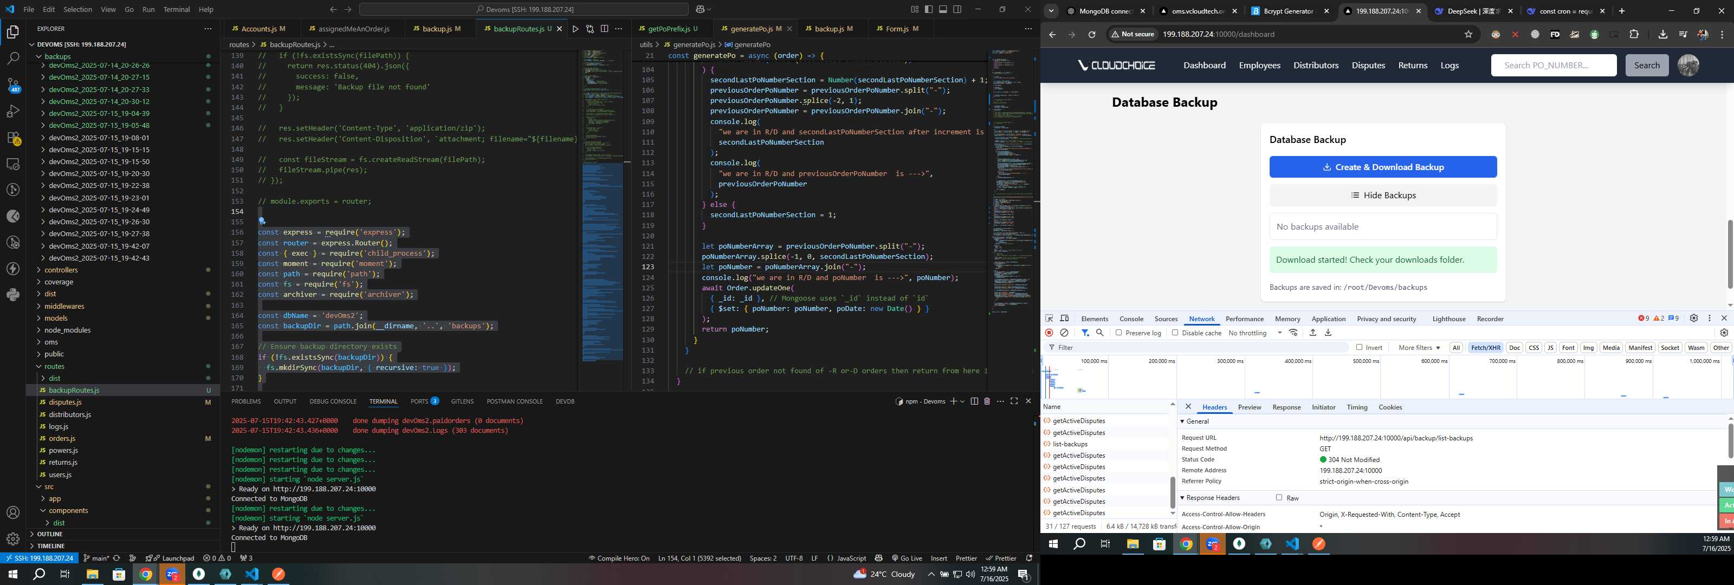Toggle the Img request type filter
Viewport: 1734px width, 585px height.
coord(1589,347)
